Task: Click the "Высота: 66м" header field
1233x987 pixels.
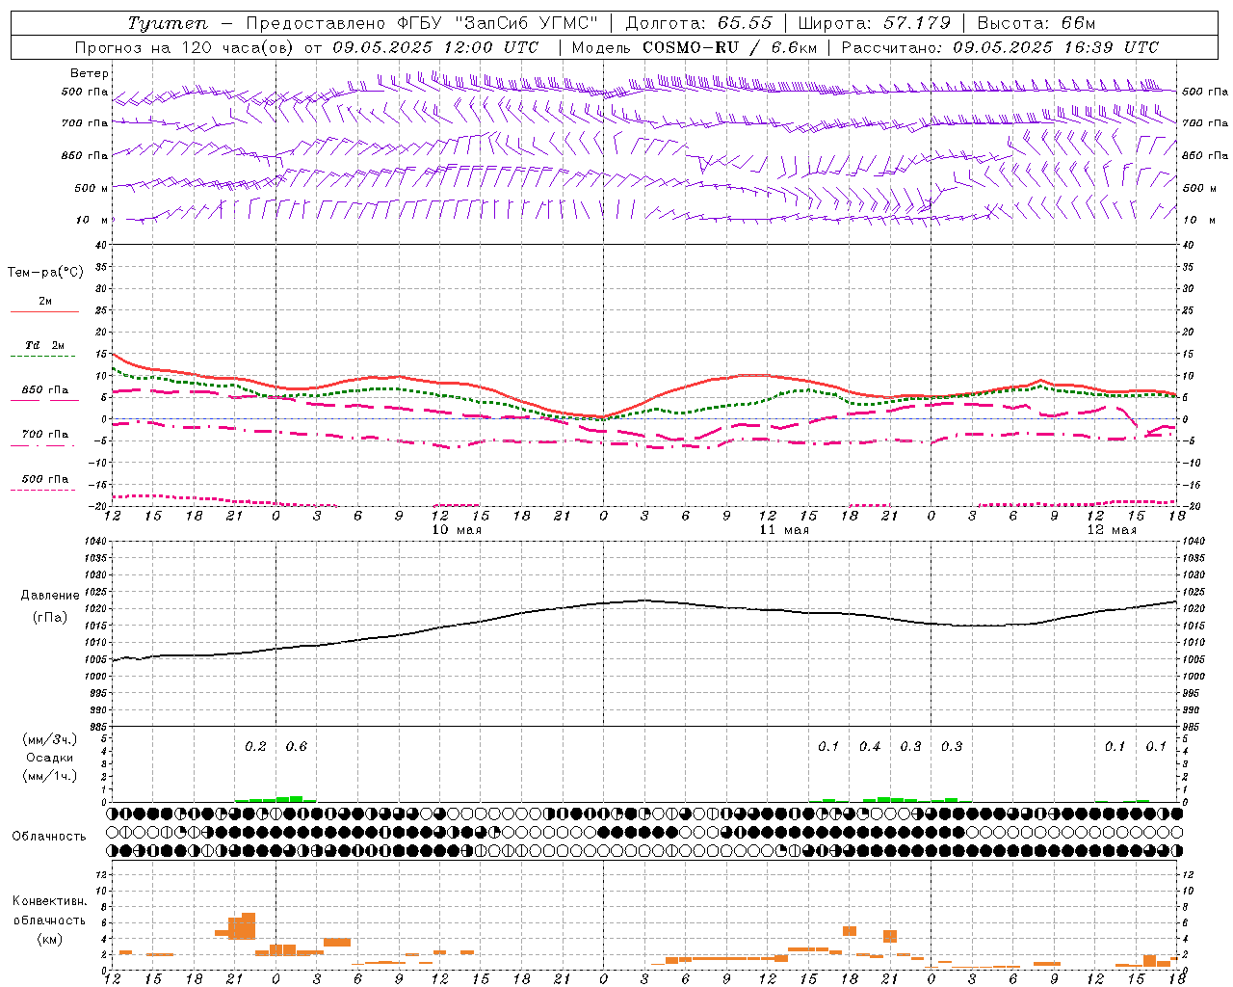Action: (x=1036, y=23)
